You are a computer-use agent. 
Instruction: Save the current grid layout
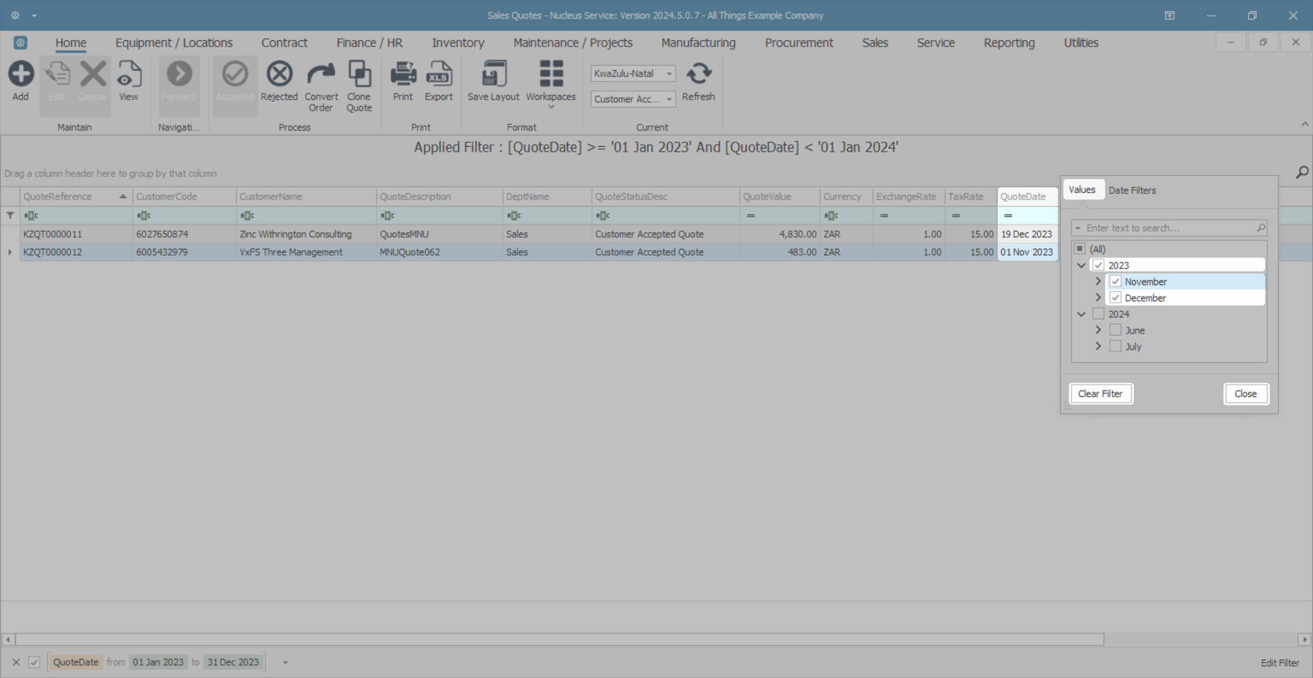494,82
